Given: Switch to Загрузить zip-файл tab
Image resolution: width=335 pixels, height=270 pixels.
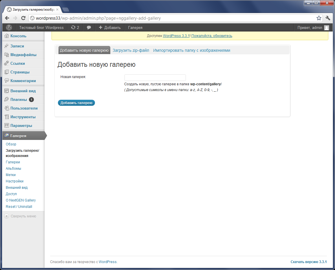Looking at the screenshot, I should 131,50.
